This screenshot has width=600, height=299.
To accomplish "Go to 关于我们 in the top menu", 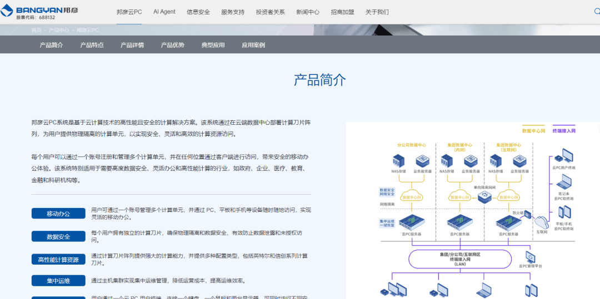I will click(x=377, y=12).
